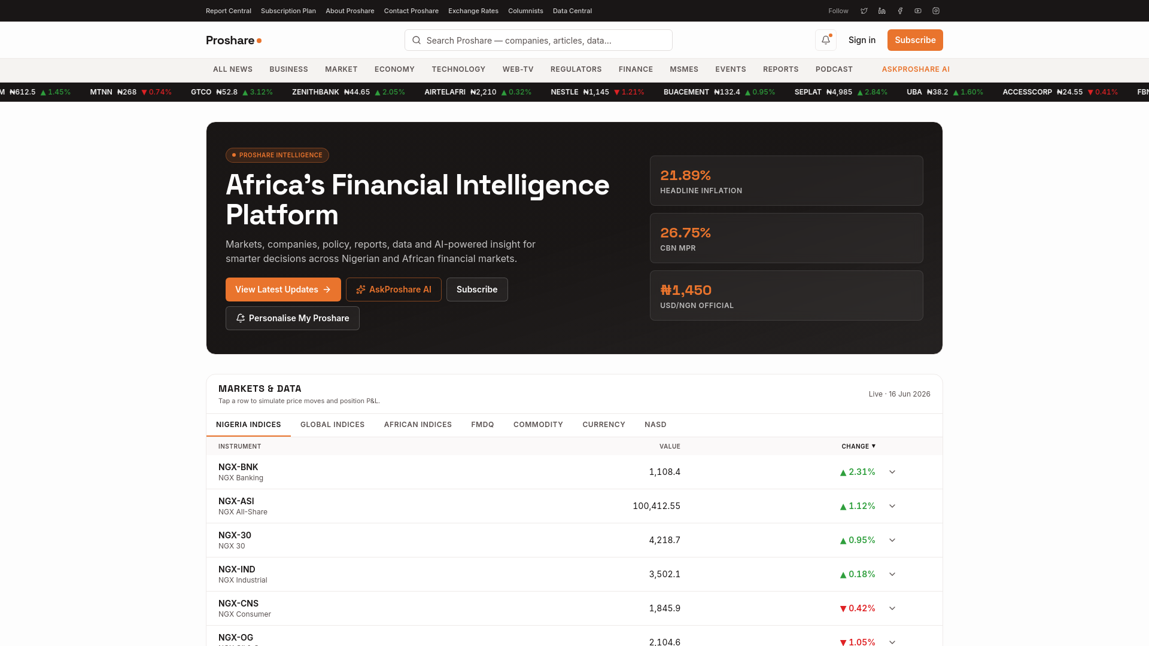Open the Podcast section

point(834,69)
